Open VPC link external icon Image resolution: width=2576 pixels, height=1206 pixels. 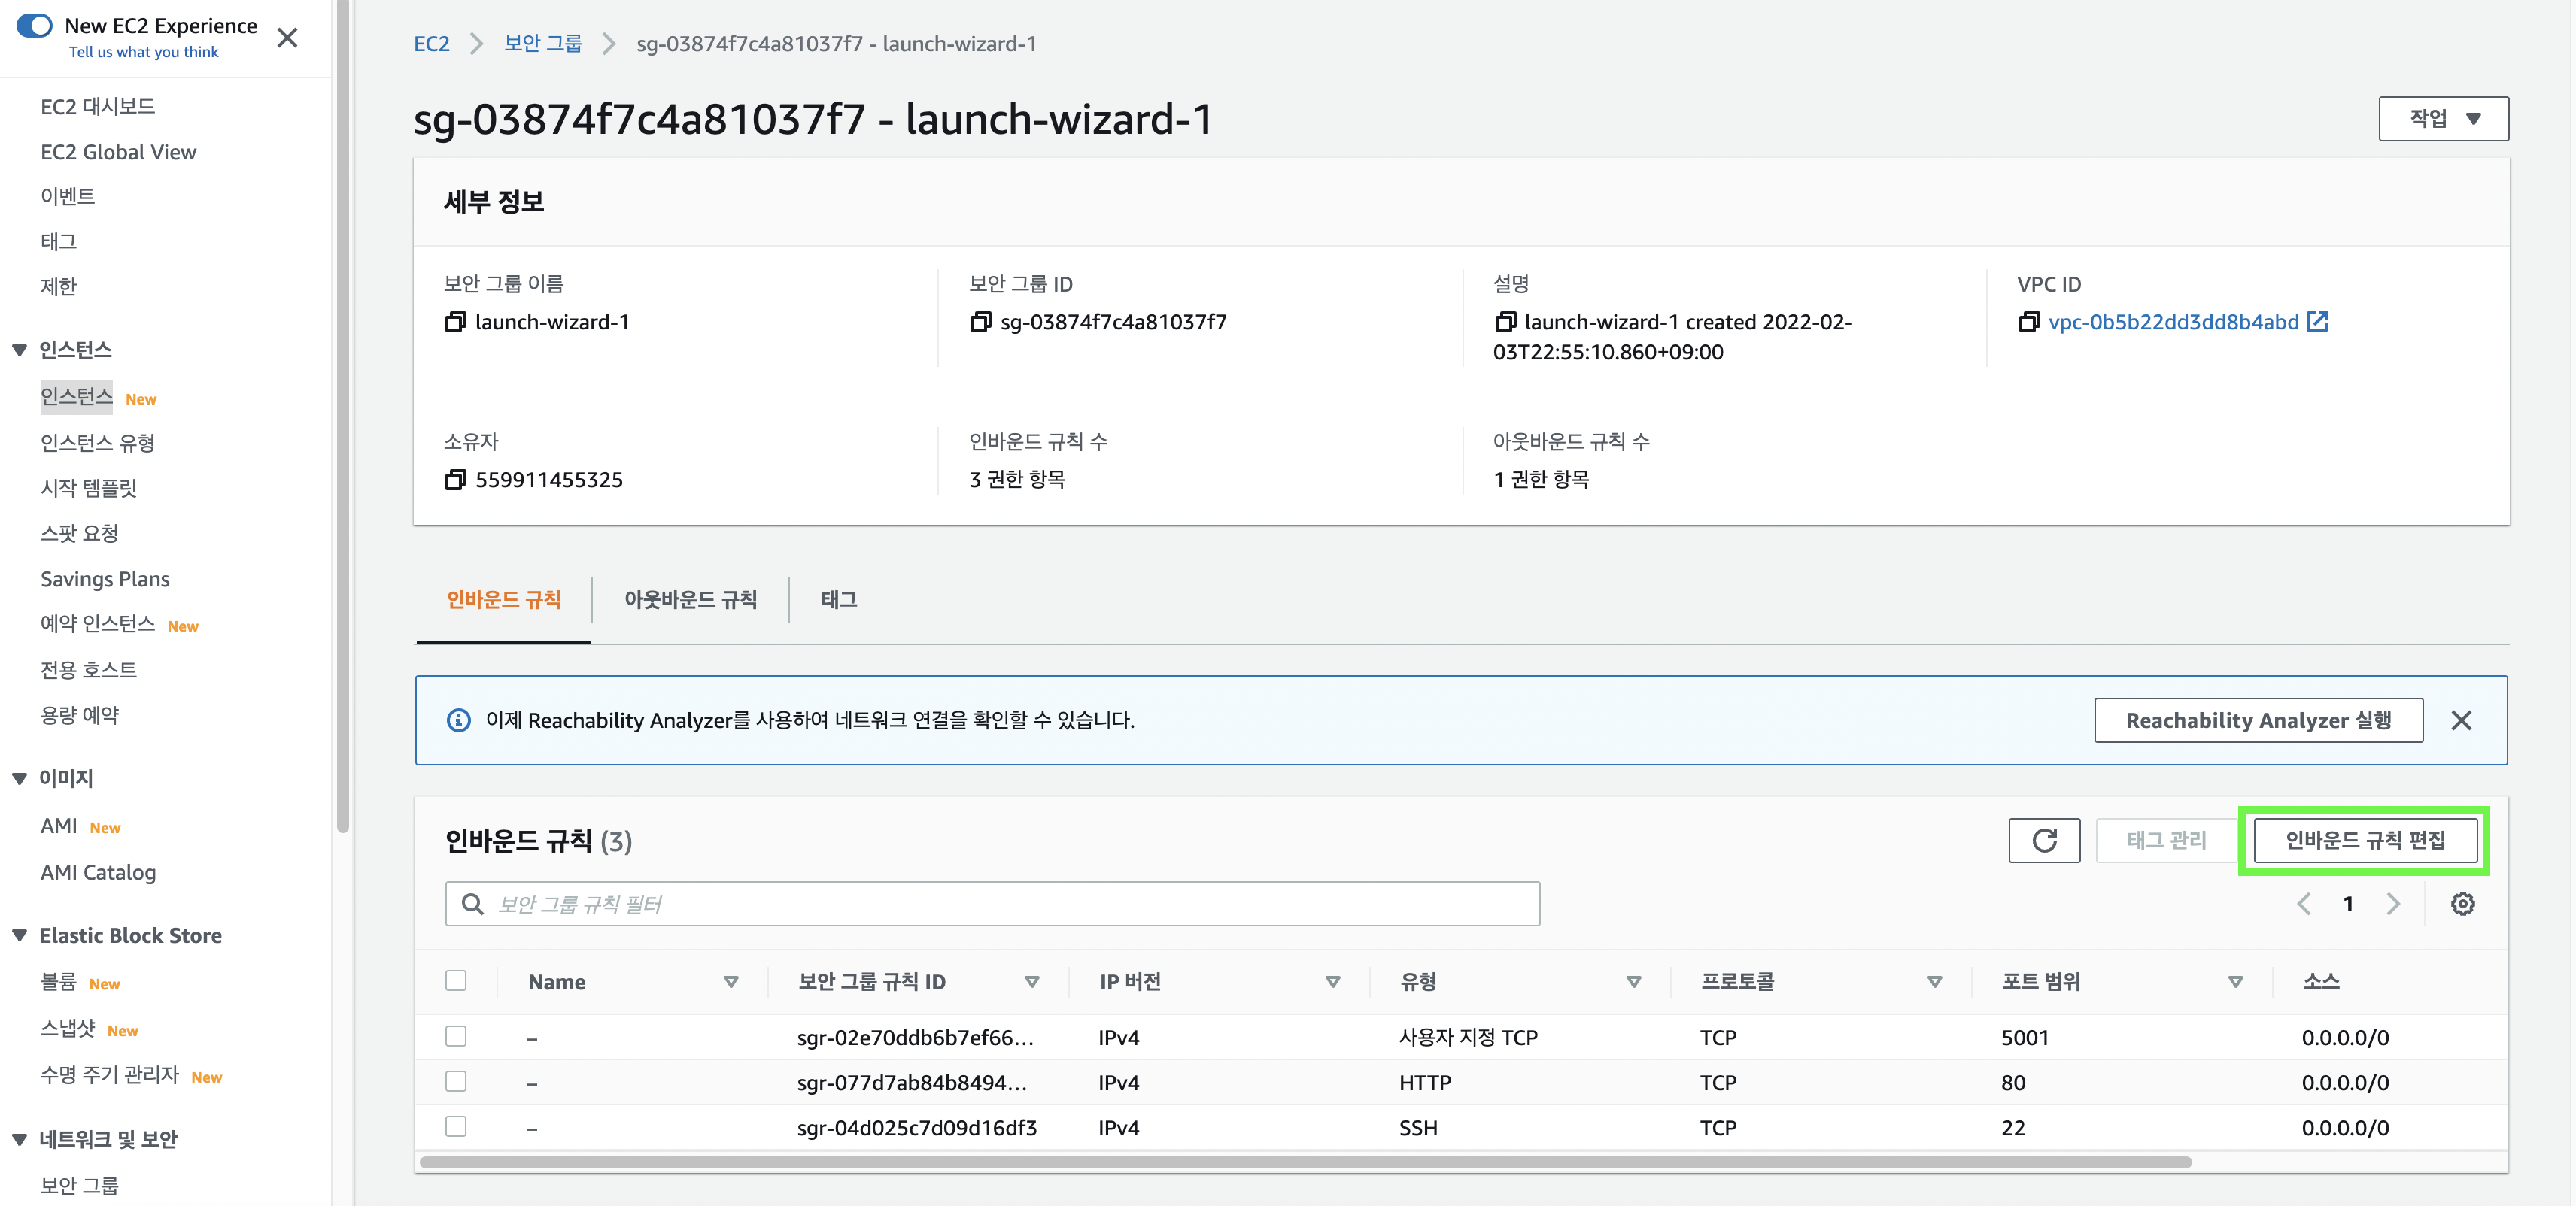(2317, 322)
